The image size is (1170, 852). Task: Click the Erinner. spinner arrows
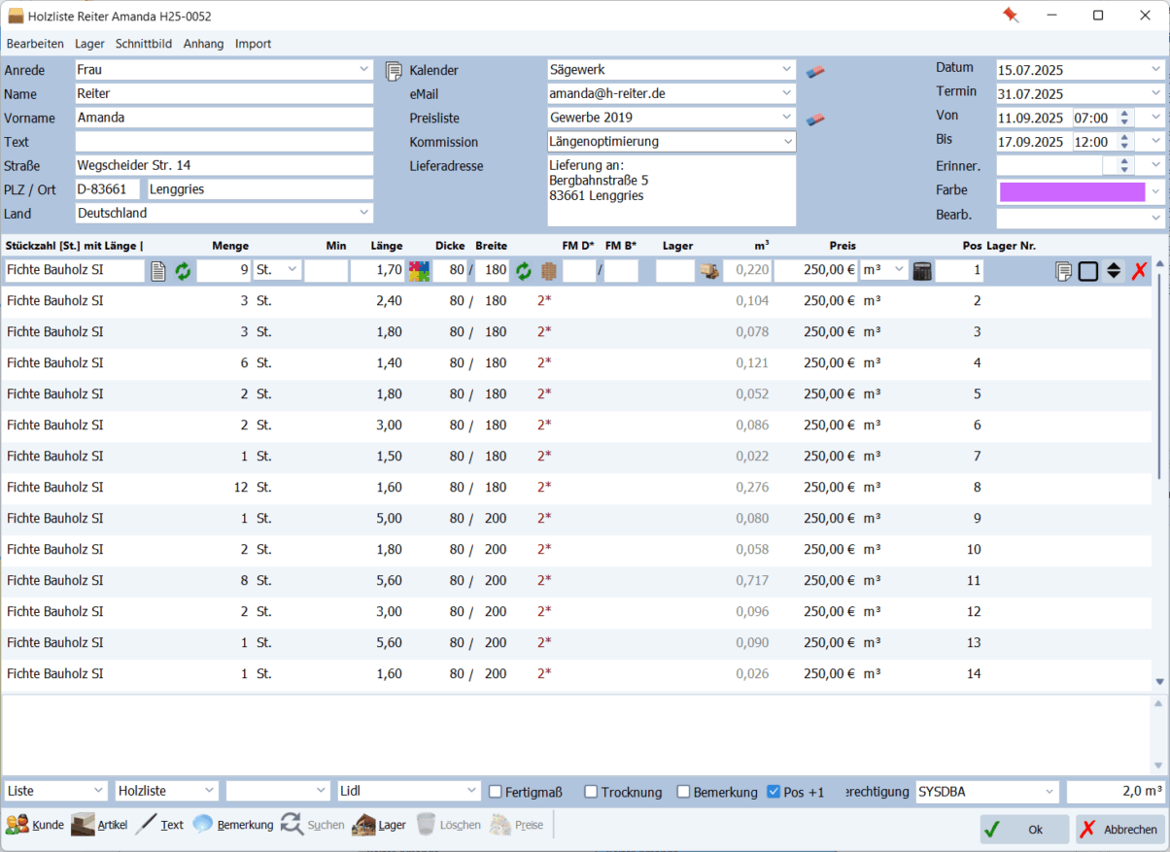(1124, 166)
